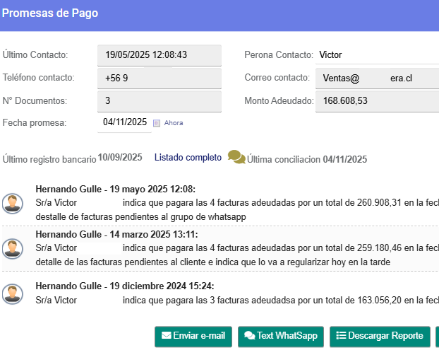
Task: Click the N° Documentos field
Action: pos(159,101)
